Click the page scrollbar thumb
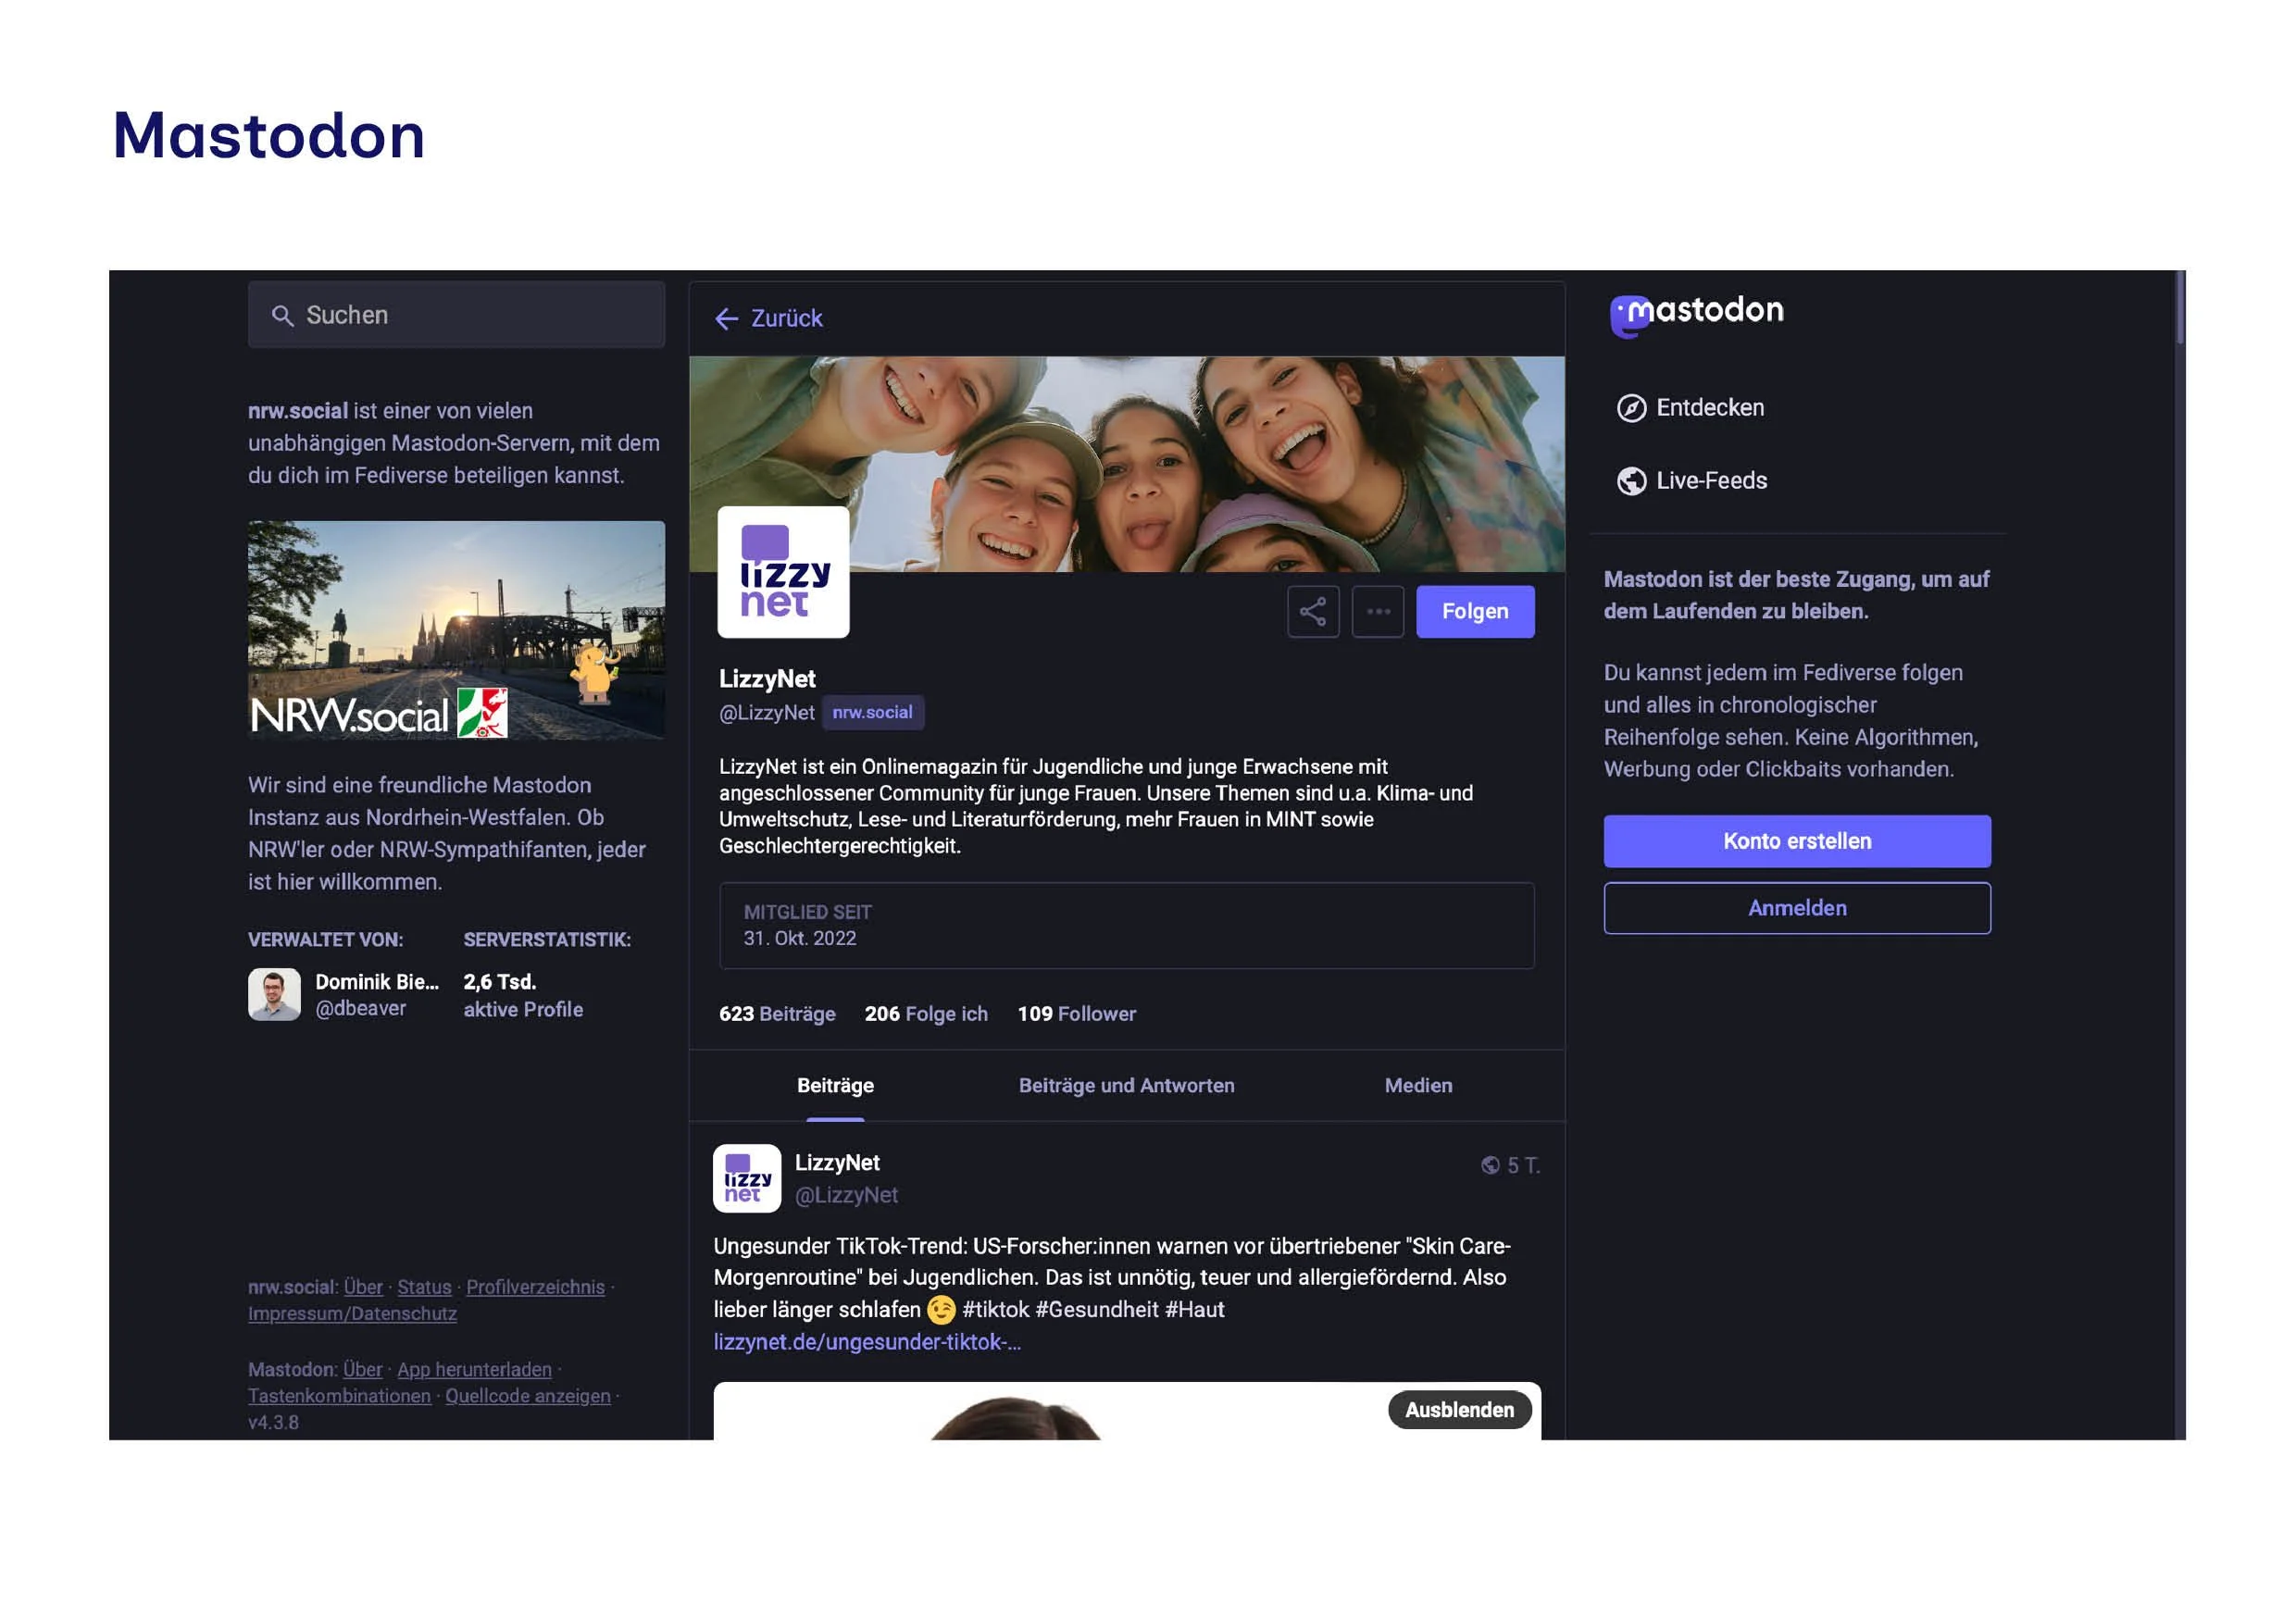This screenshot has height=1618, width=2296. point(2179,307)
